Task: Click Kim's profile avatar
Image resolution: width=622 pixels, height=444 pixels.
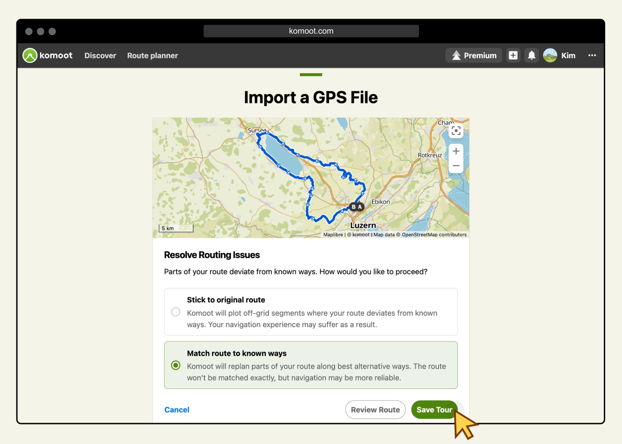Action: pos(550,55)
